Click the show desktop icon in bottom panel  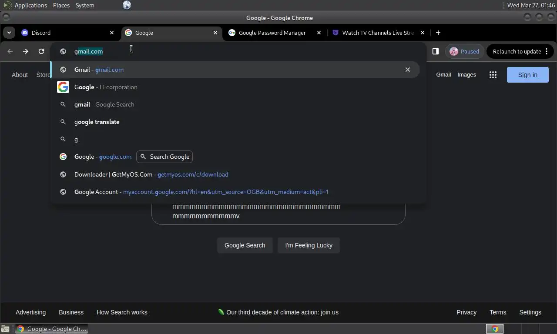[x=5, y=329]
